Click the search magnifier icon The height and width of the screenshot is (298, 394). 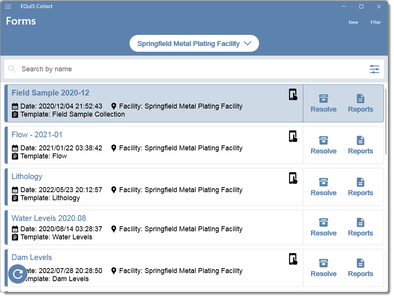point(12,69)
